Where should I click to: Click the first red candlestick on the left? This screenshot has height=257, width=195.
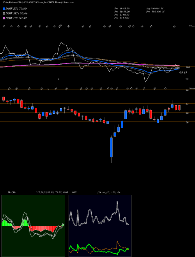click(4, 99)
